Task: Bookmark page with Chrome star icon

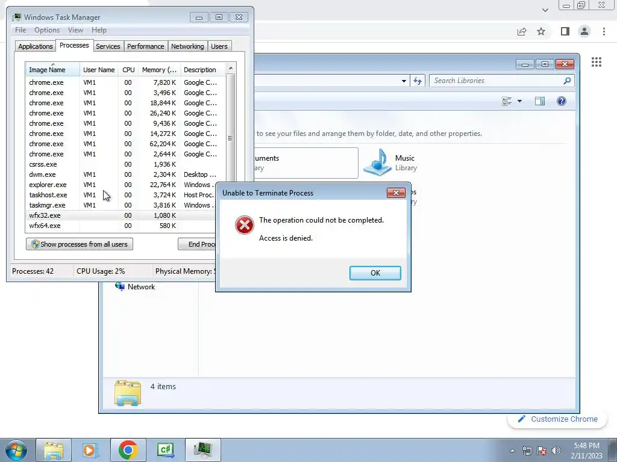Action: (x=541, y=31)
